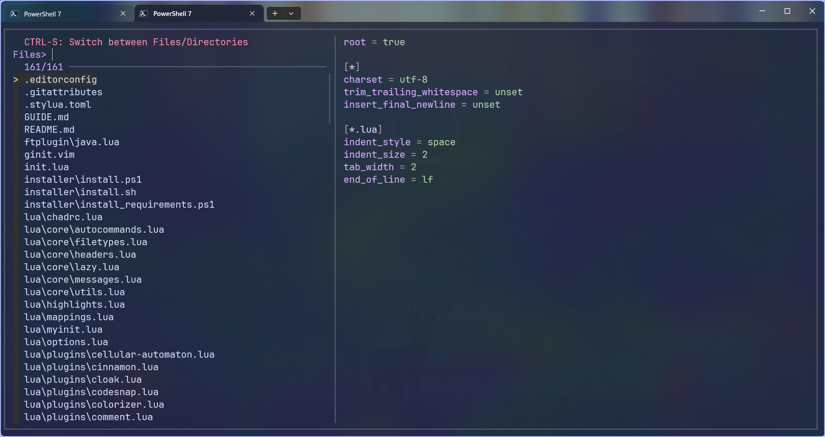Select lua\myinit.lua

[63, 330]
